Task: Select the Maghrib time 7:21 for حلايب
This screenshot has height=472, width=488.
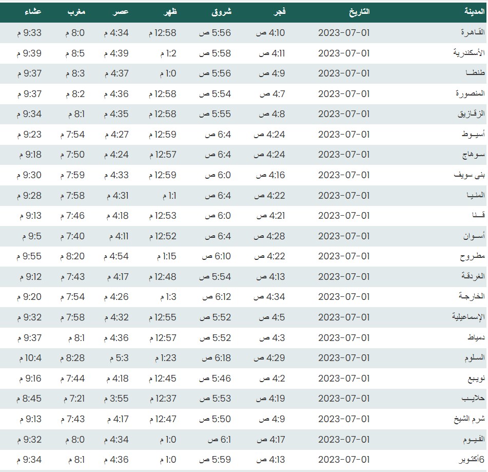Action: [74, 399]
